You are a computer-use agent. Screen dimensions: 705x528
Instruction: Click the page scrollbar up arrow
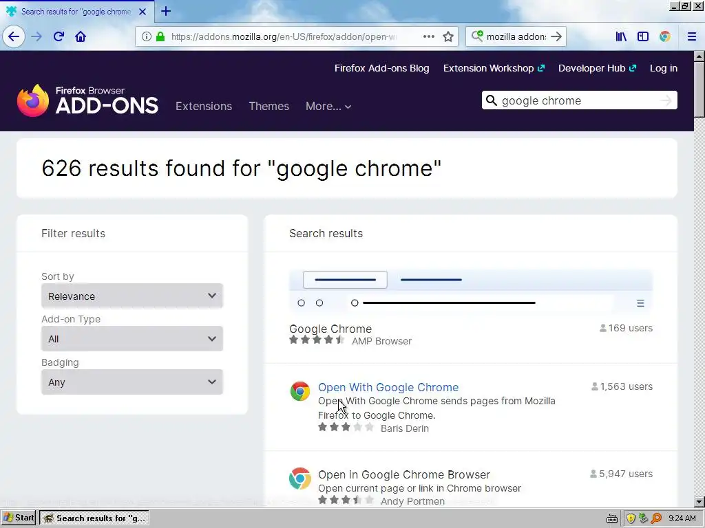coord(699,56)
